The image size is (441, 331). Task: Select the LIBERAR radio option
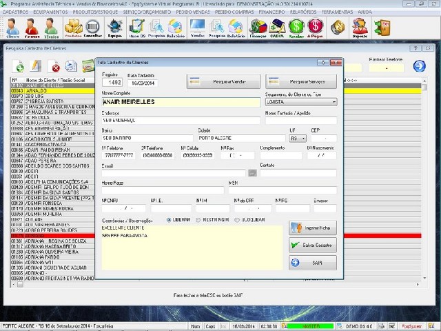point(169,220)
